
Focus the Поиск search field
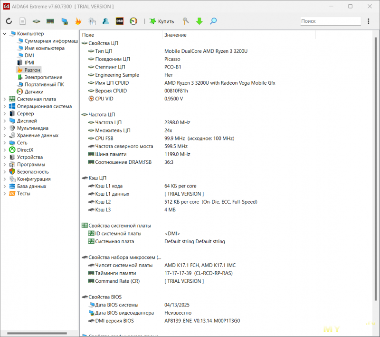pos(331,21)
